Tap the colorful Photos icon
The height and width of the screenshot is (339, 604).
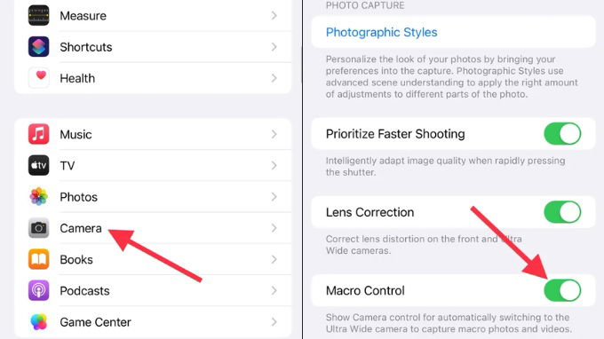(x=38, y=197)
